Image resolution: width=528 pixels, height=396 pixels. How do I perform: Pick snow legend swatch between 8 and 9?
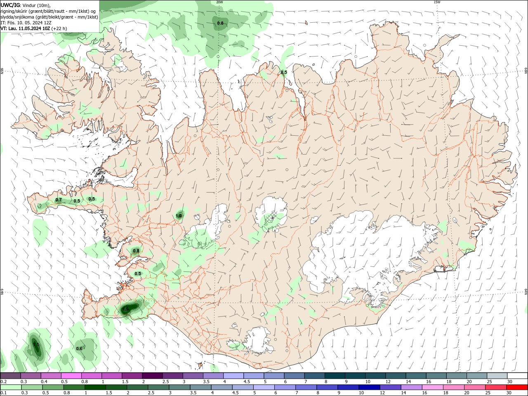(x=335, y=376)
